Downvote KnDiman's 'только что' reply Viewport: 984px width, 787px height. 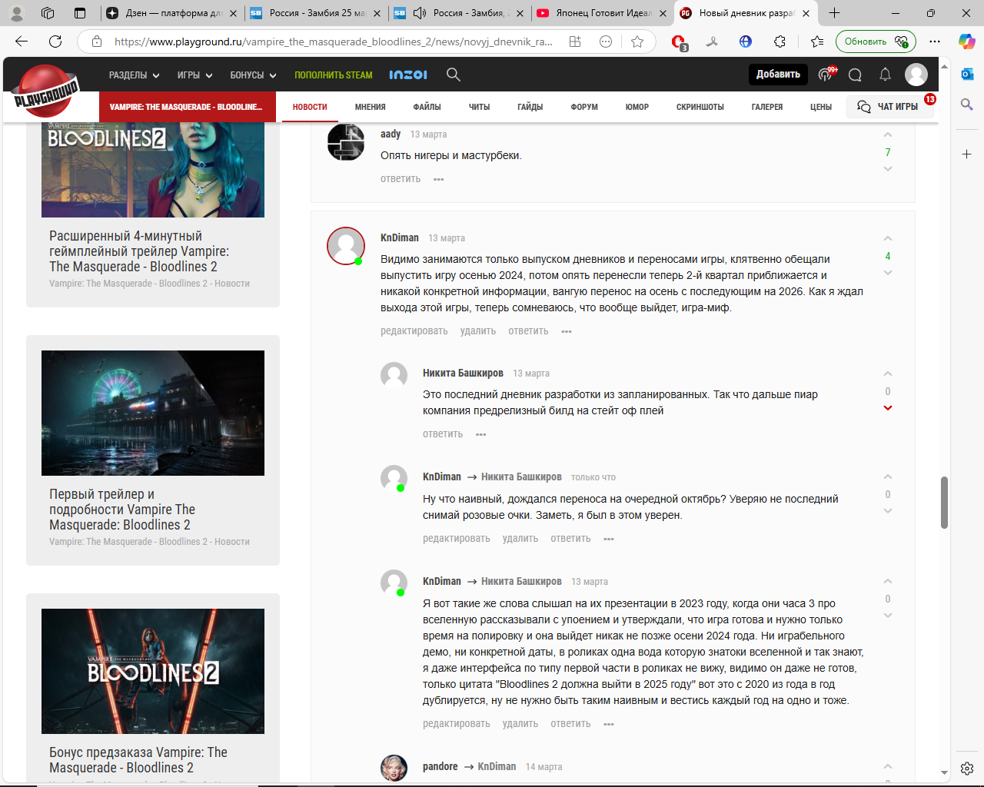click(x=888, y=511)
